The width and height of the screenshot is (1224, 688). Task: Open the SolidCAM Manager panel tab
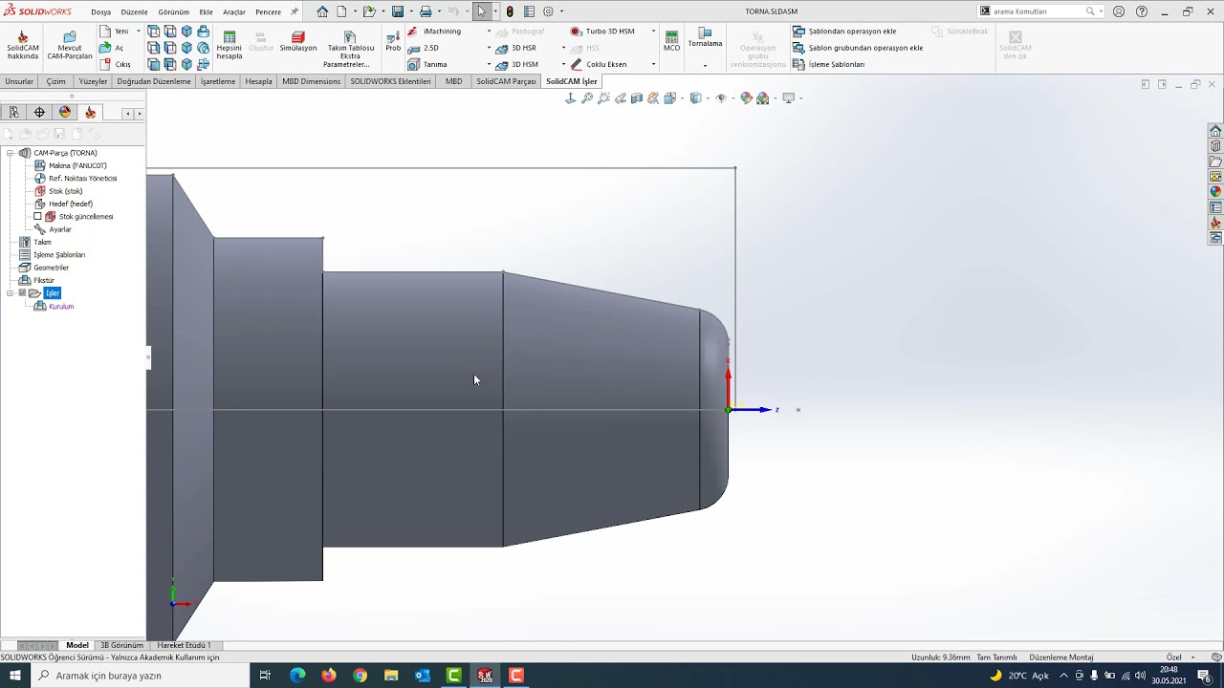tap(91, 113)
